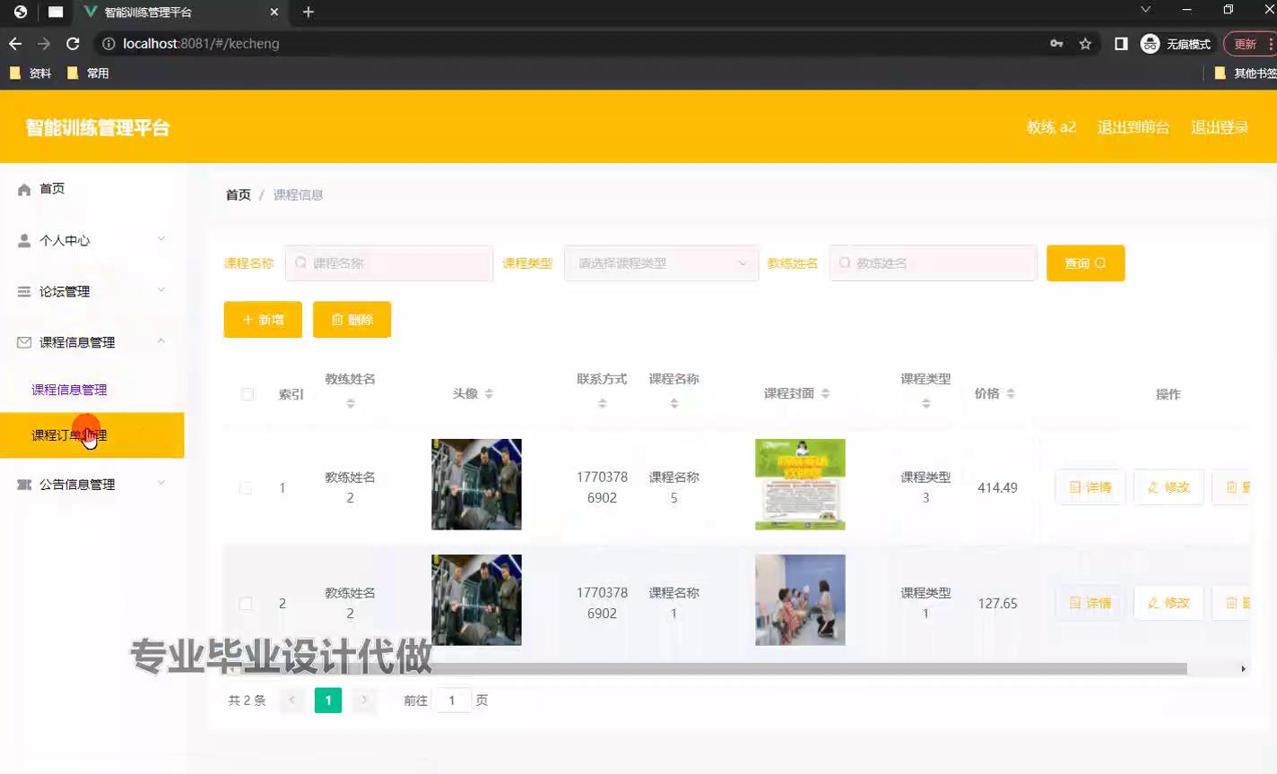Click 修改 for the 127.65 course

pos(1168,603)
